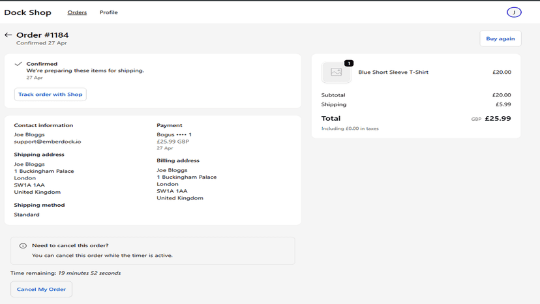Click Track order with Shop button

(50, 95)
